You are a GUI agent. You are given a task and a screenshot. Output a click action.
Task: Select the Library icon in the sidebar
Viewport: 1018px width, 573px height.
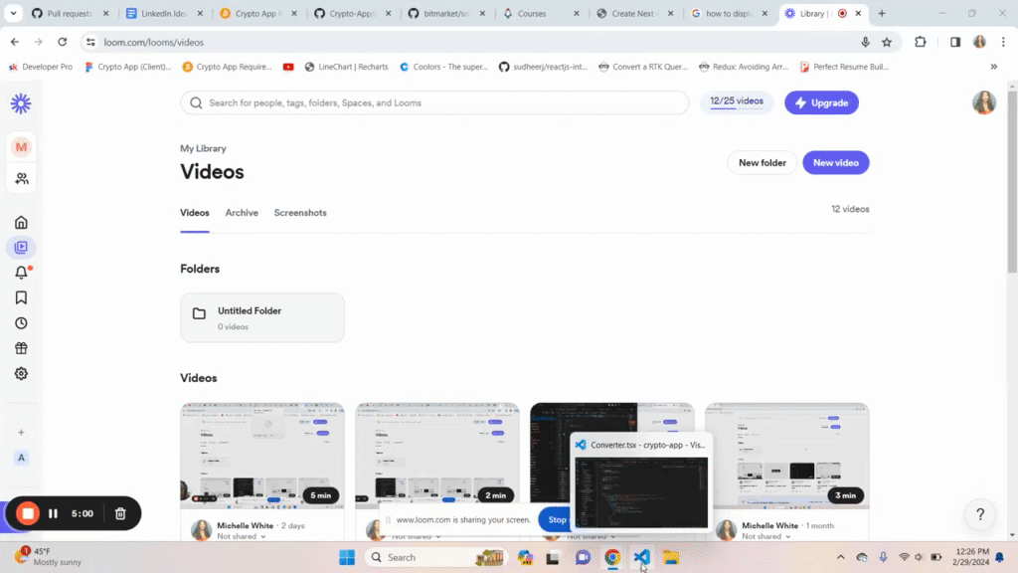coord(21,247)
